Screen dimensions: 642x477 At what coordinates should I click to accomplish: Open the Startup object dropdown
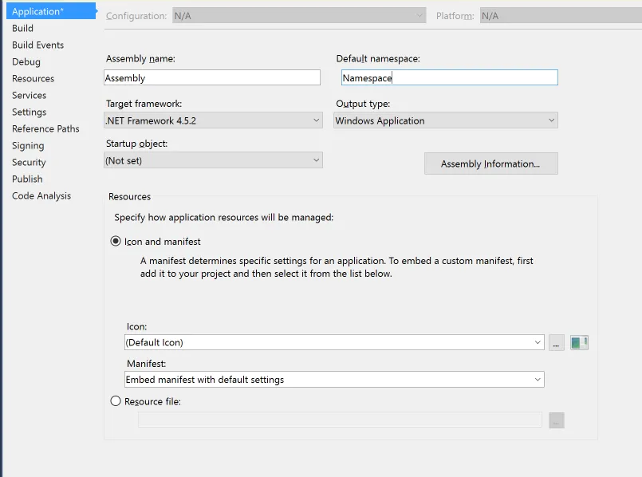213,160
